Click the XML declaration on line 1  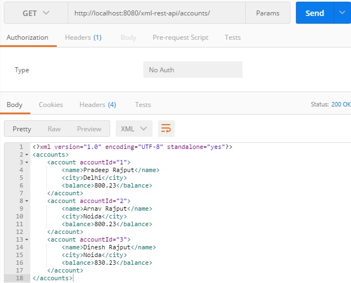(x=132, y=147)
